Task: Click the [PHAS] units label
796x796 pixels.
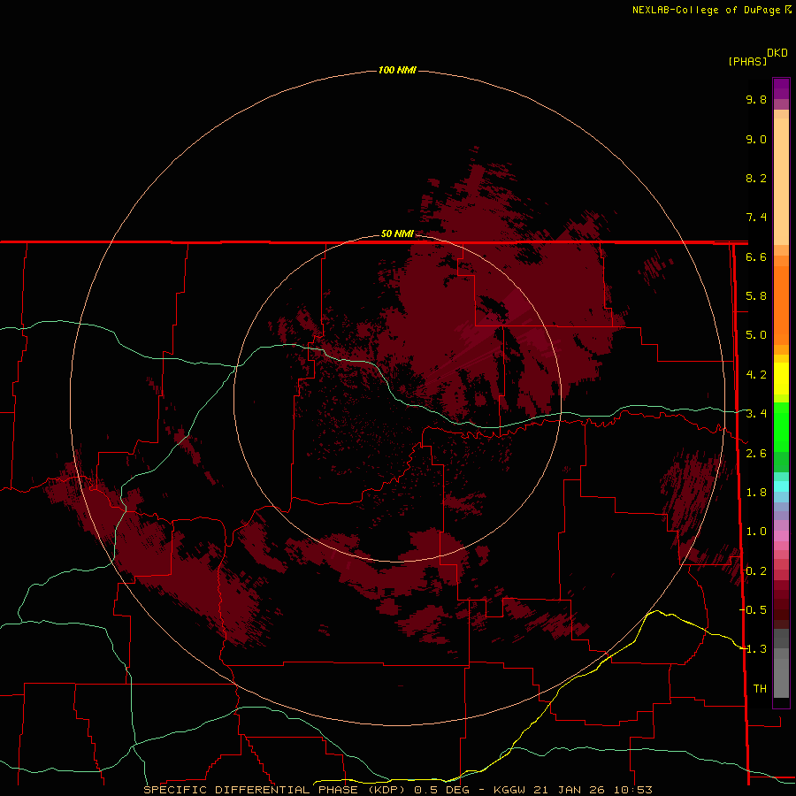Action: point(747,62)
